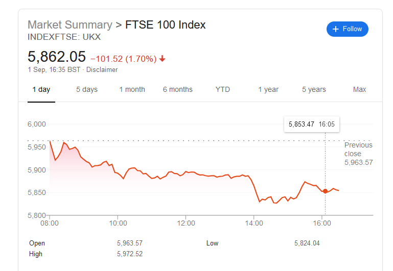Image resolution: width=393 pixels, height=271 pixels.
Task: Select the 6 months tab
Action: pos(178,89)
